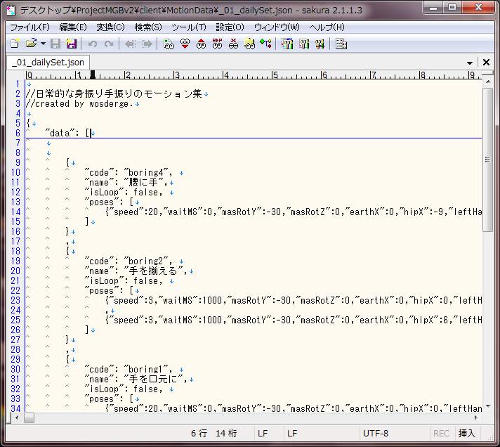Open the 検索(S) menu
Viewport: 500px width, 447px height.
tap(148, 27)
